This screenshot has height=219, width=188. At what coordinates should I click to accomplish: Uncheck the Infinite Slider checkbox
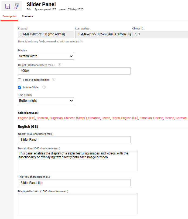19,87
